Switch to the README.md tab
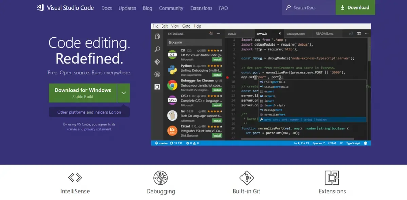 327,34
